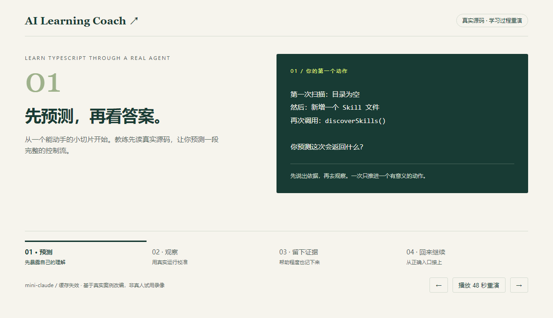Click the paragraph starting 从一个能动手的小切片开始
This screenshot has width=553, height=318.
122,145
